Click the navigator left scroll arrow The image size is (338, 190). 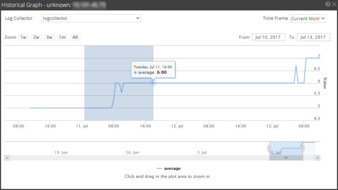(x=7, y=158)
